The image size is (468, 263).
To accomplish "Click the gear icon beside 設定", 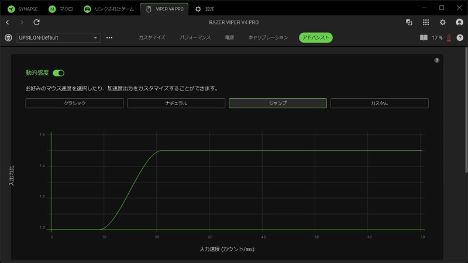I will [x=198, y=9].
